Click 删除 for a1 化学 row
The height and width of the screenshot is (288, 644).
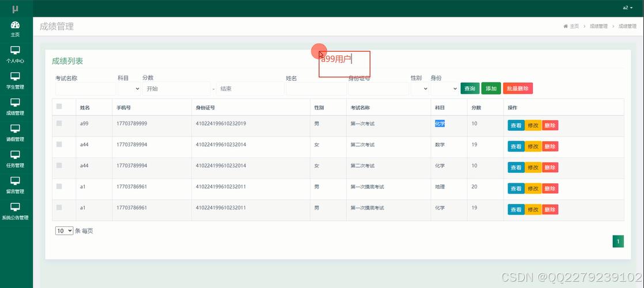[550, 210]
